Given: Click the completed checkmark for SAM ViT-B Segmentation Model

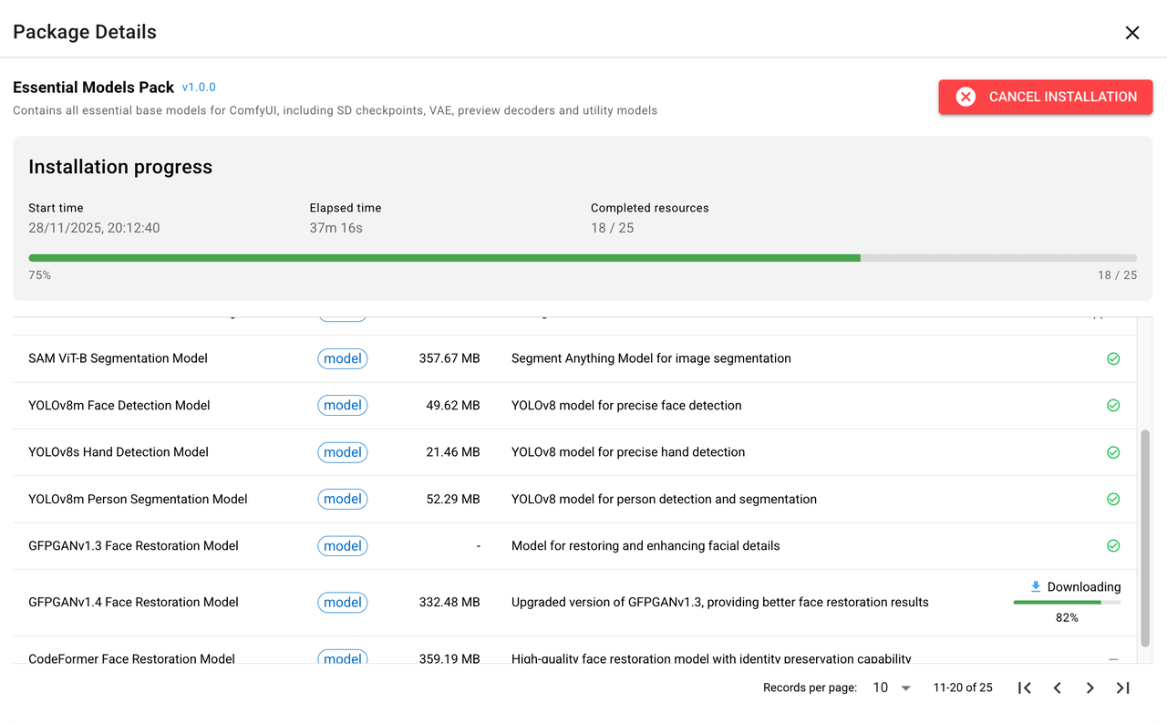Looking at the screenshot, I should point(1113,358).
